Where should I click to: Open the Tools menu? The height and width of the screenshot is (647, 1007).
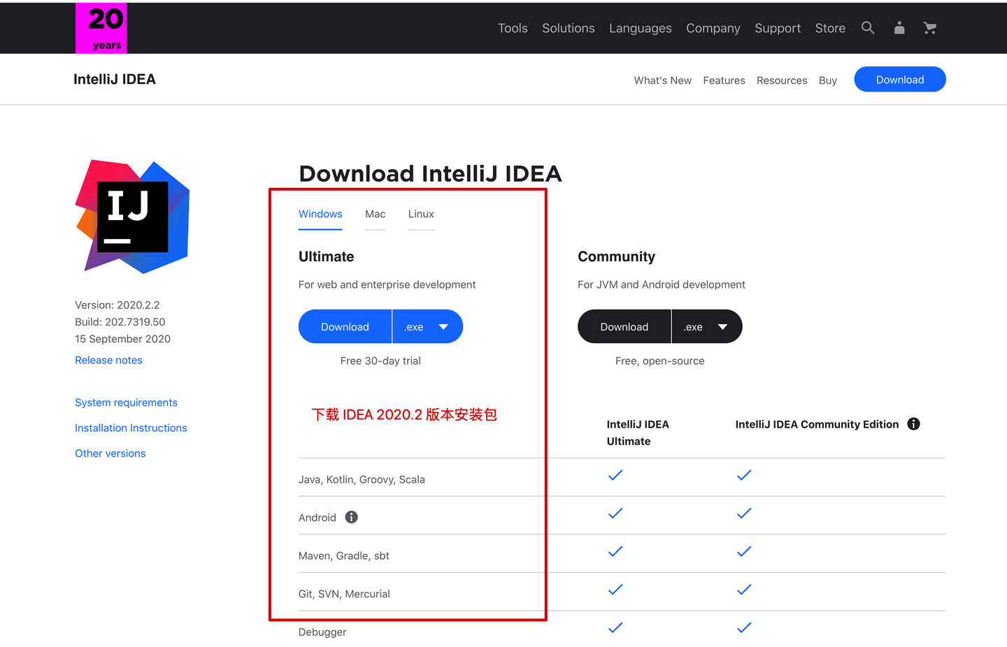(x=513, y=28)
